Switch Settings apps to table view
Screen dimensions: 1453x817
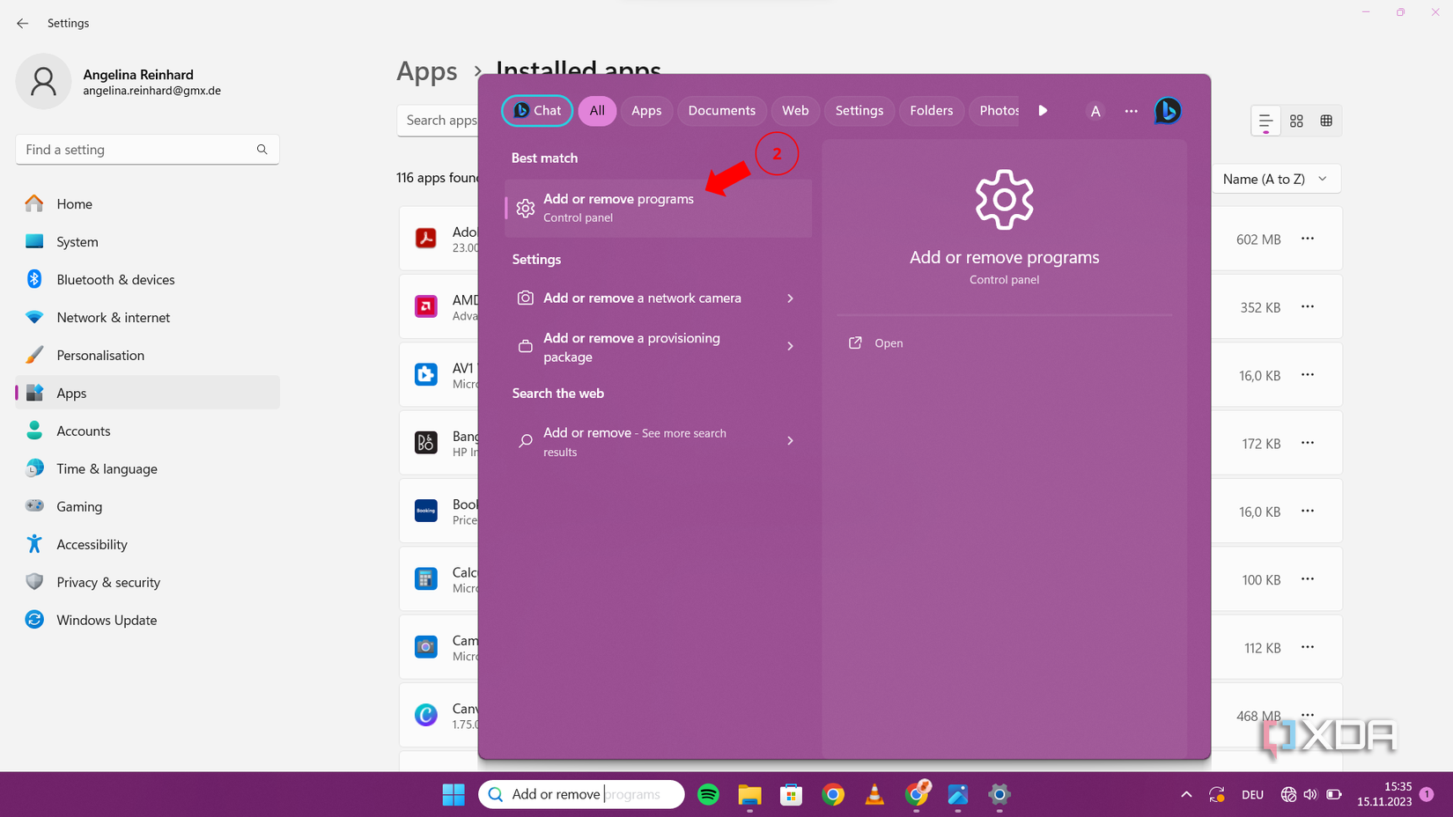(x=1326, y=121)
